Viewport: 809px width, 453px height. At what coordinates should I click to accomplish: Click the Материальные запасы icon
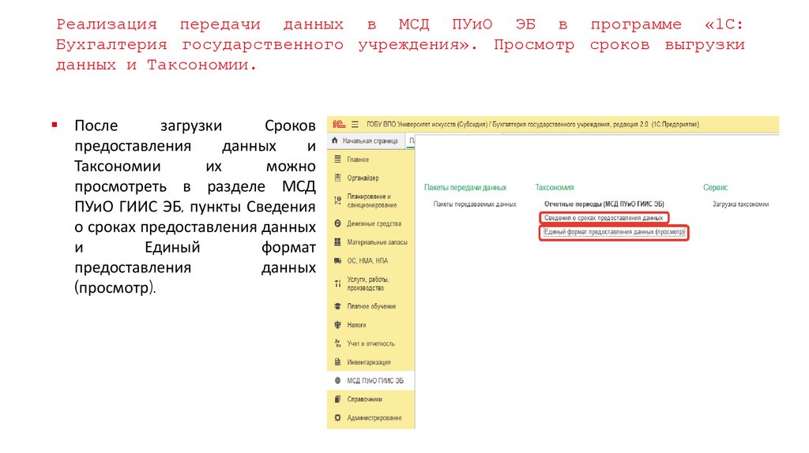(x=337, y=241)
